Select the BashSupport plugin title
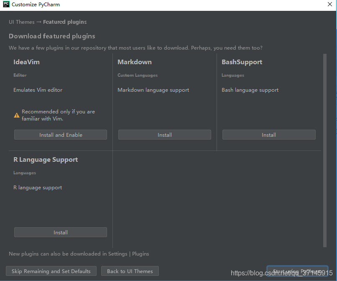Viewport: 337px width, 281px height. (242, 62)
